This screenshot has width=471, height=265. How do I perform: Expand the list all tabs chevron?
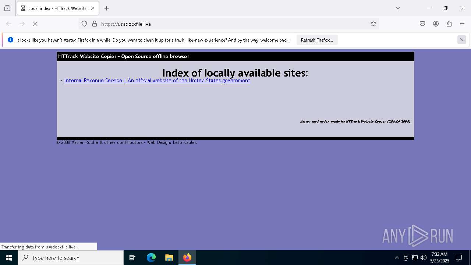click(398, 8)
